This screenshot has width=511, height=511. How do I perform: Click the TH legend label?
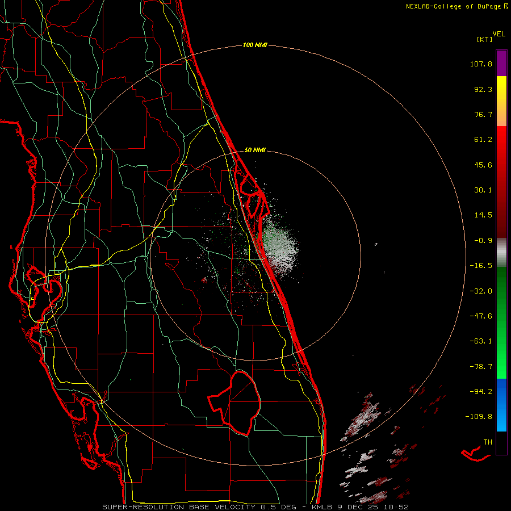pos(488,442)
